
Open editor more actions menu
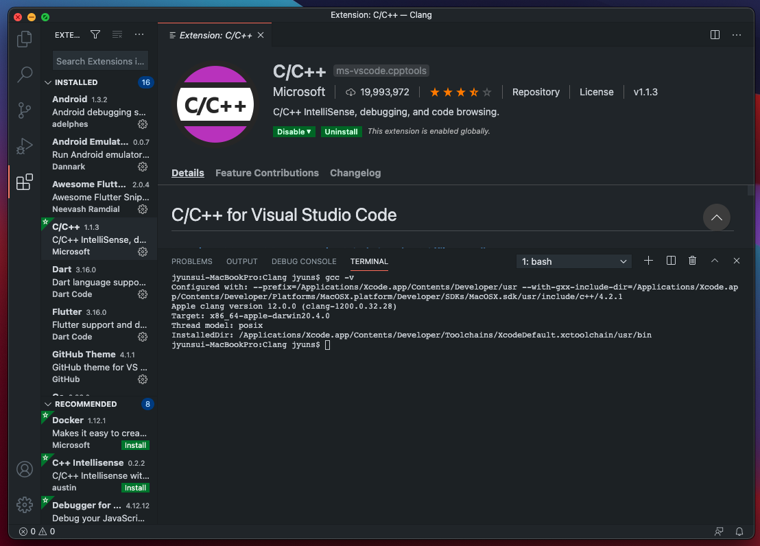[x=737, y=35]
